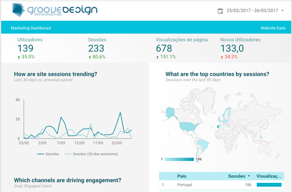Open the date range dropdown arrow
The height and width of the screenshot is (192, 292).
[x=282, y=11]
